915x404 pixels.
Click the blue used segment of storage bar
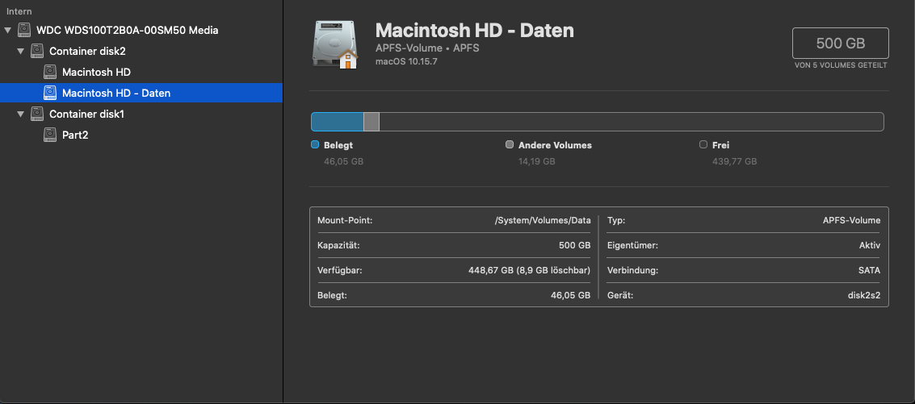click(338, 122)
